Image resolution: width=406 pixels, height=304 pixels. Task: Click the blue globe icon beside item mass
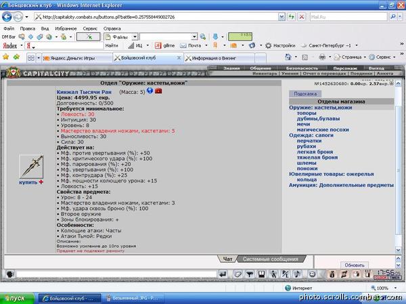(150, 91)
